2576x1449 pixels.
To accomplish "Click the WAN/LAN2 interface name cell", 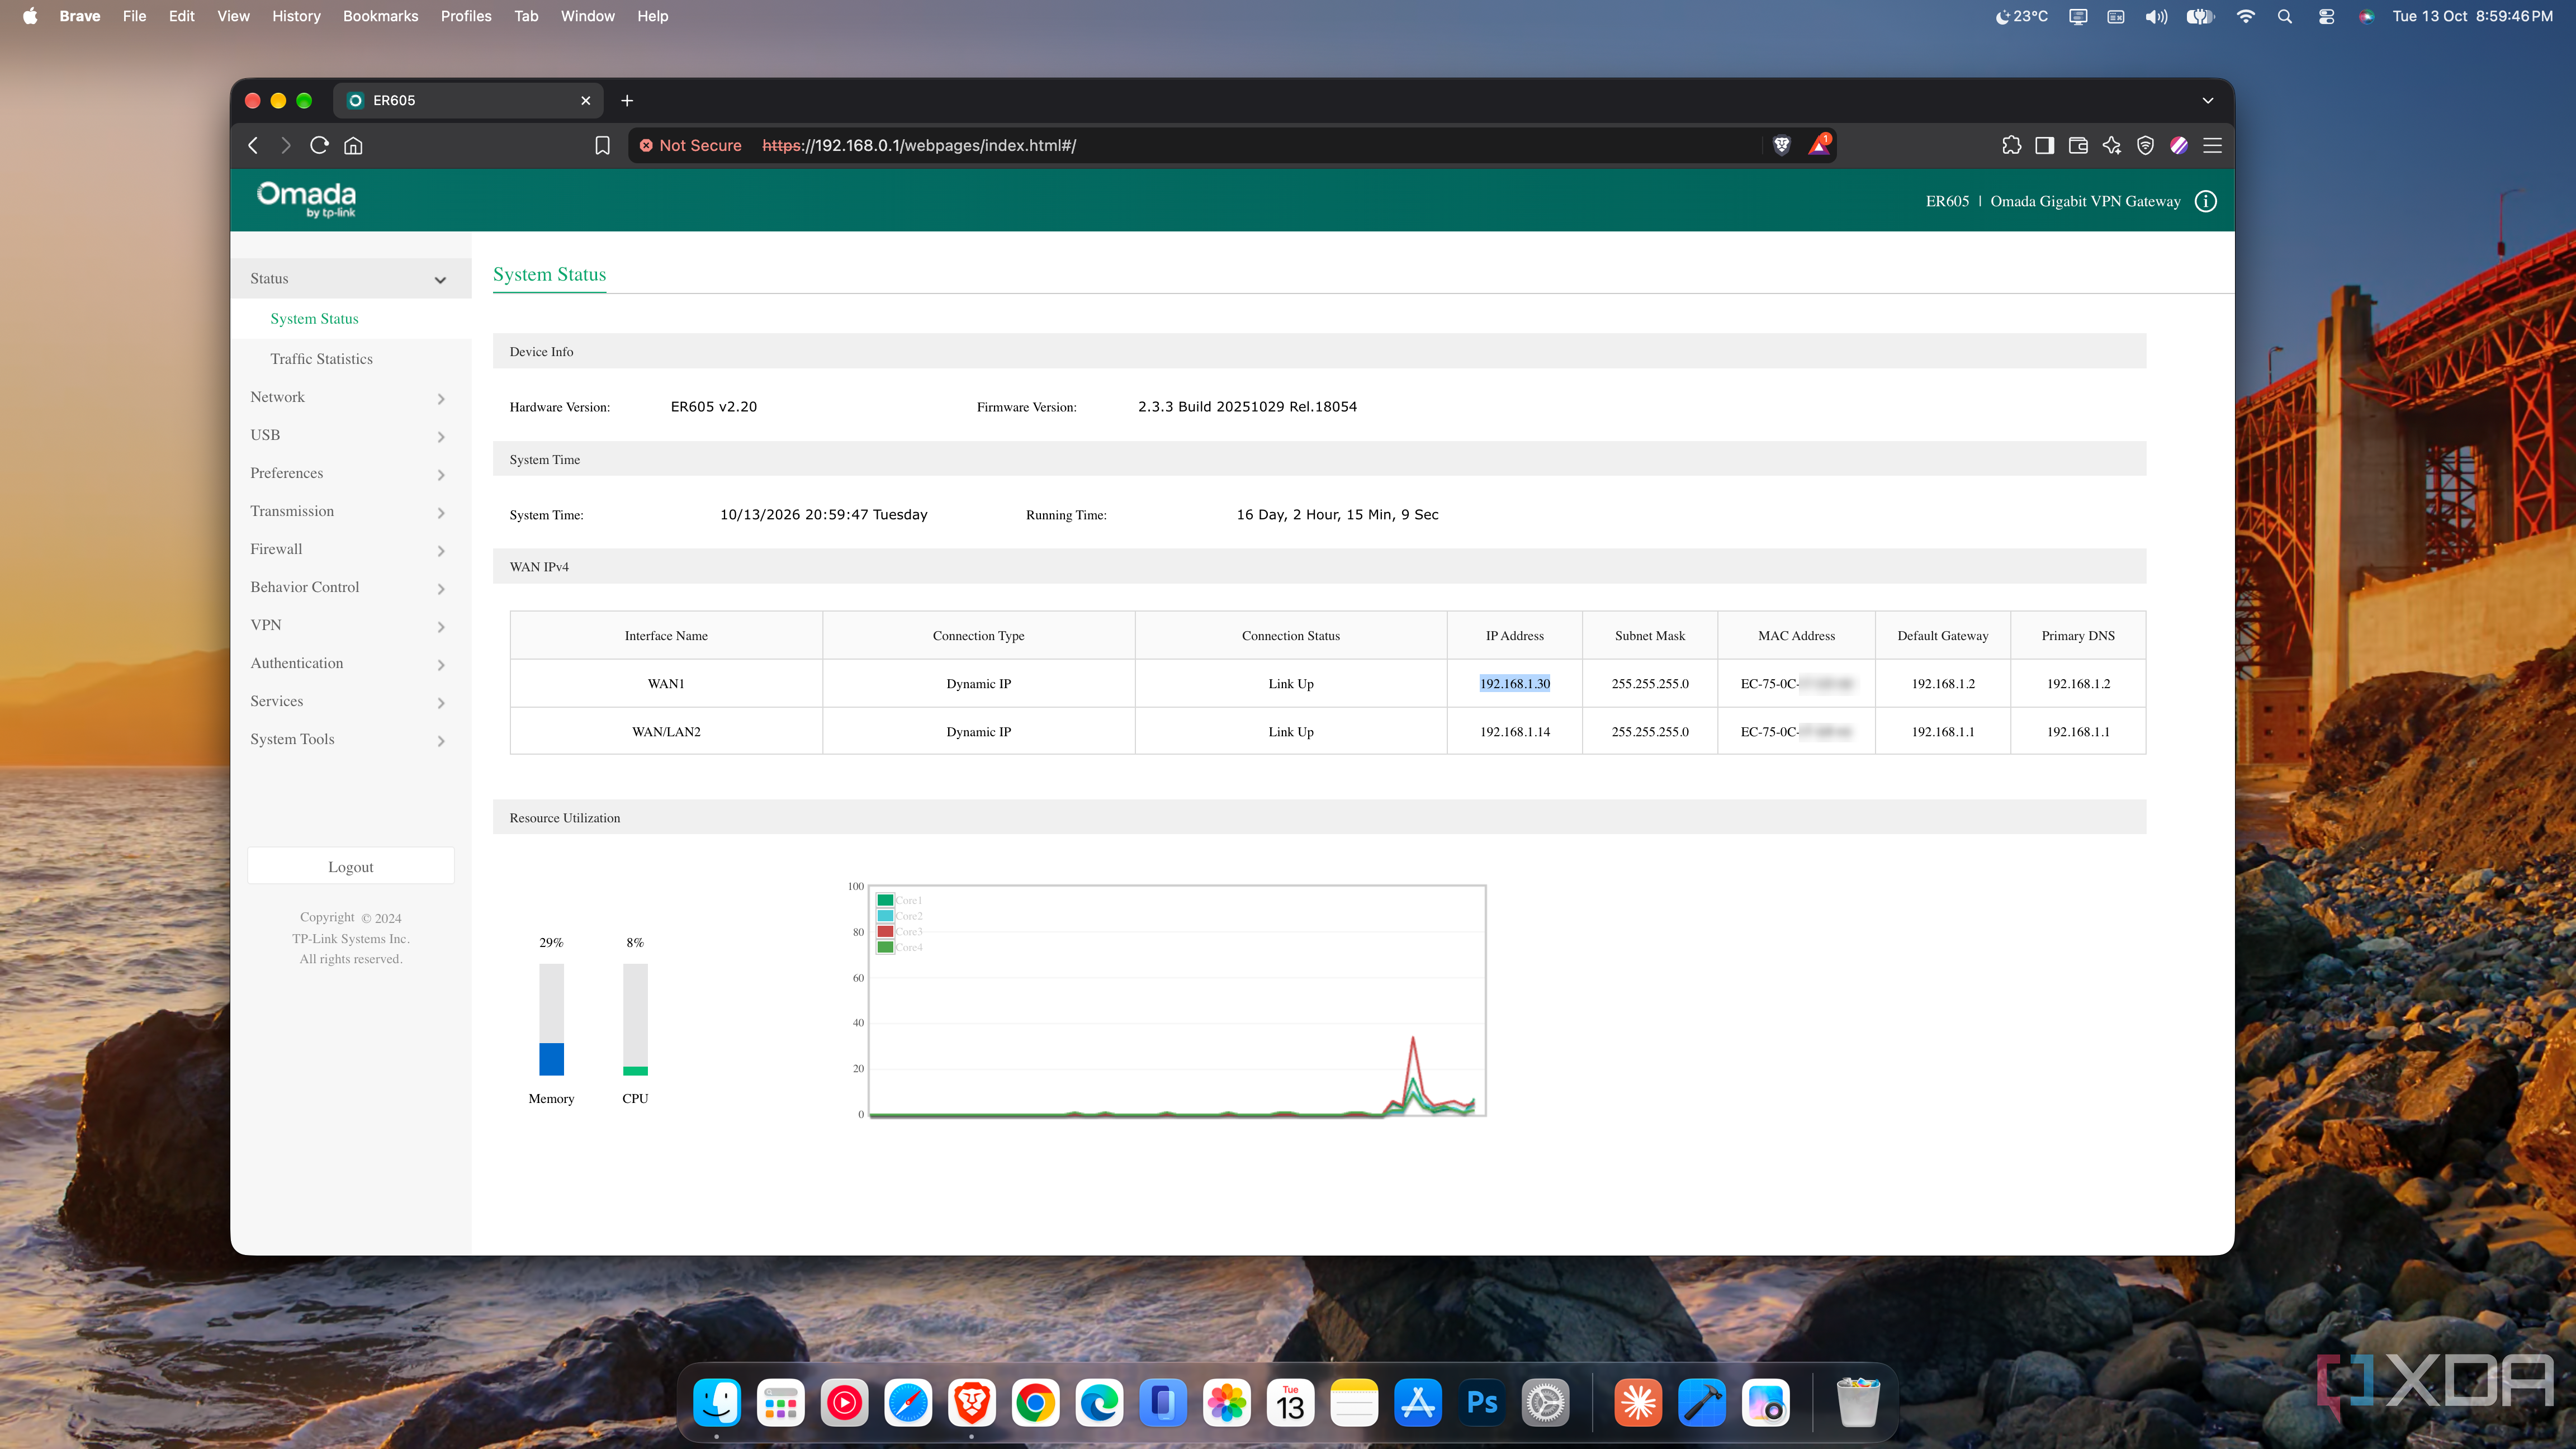I will pyautogui.click(x=666, y=731).
